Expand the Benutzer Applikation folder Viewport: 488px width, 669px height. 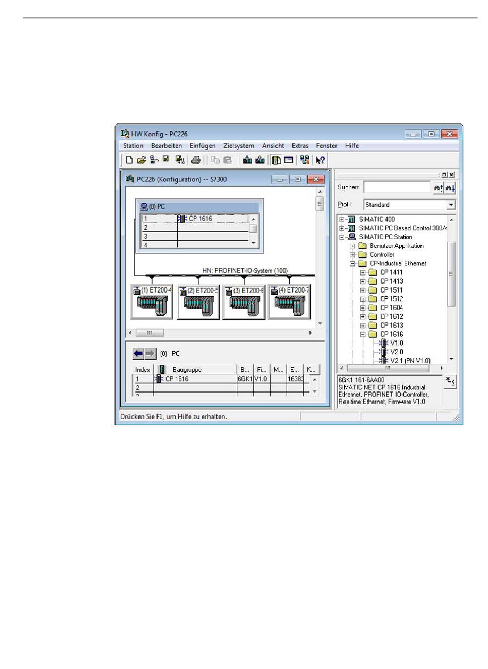click(352, 246)
